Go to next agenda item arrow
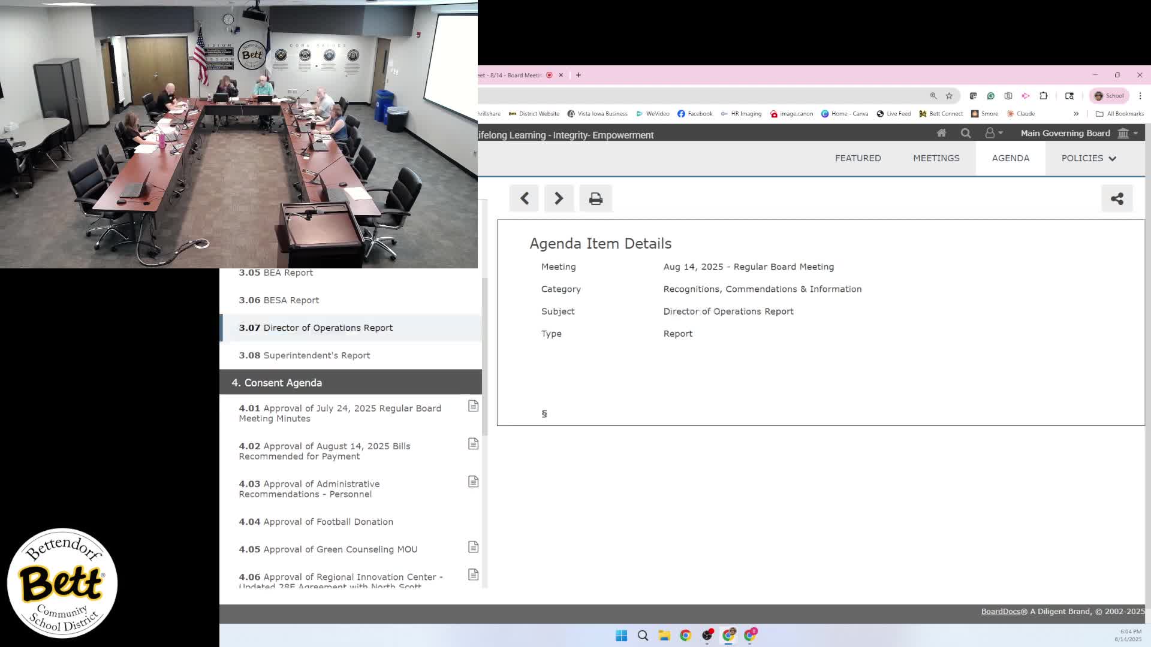Screen dimensions: 1151x647 (x=559, y=198)
